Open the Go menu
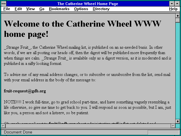The height and width of the screenshot is (136, 181). pos(42,9)
